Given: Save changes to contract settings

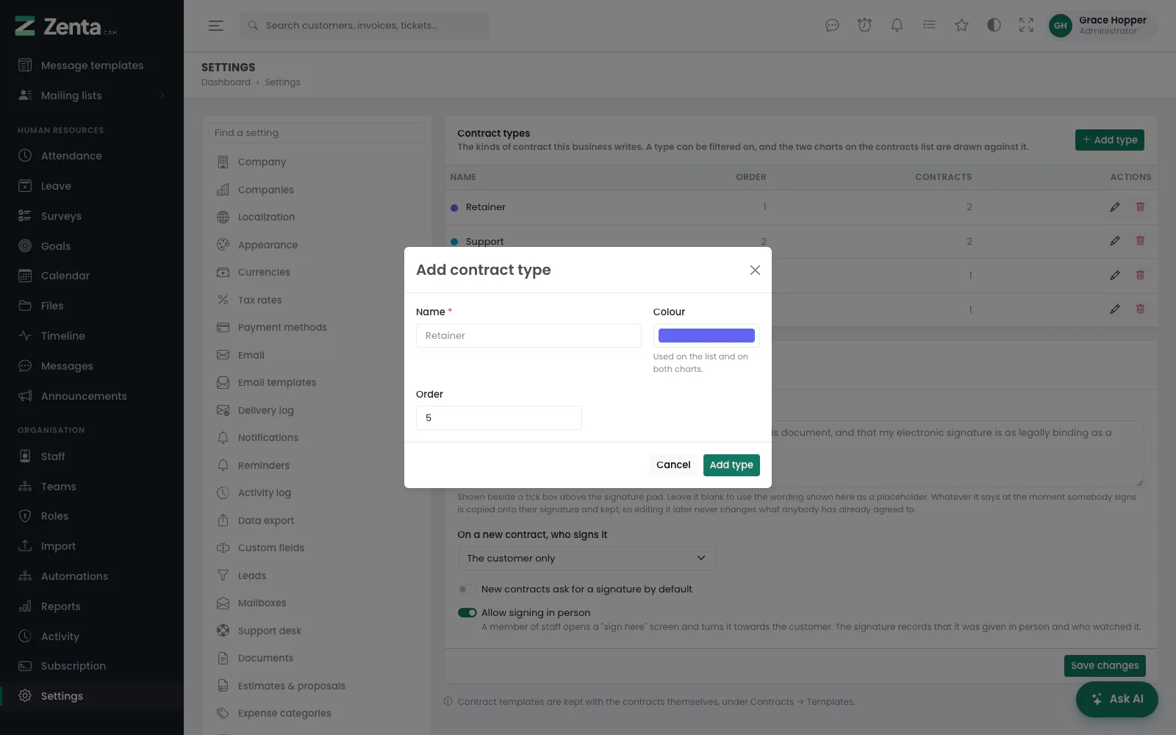Looking at the screenshot, I should pyautogui.click(x=1105, y=666).
